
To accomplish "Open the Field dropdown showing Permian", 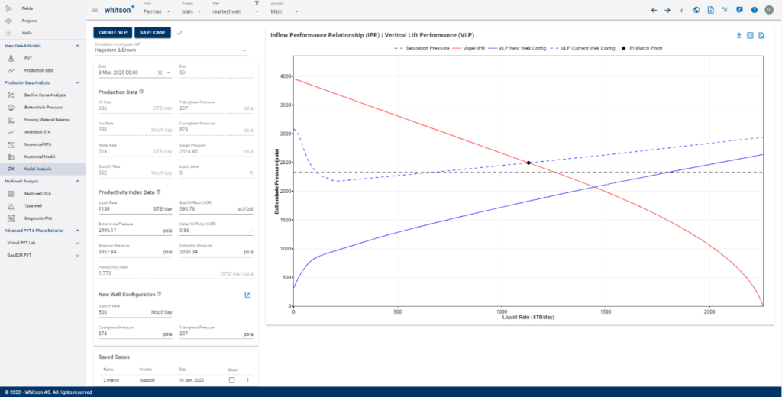I will tap(157, 11).
